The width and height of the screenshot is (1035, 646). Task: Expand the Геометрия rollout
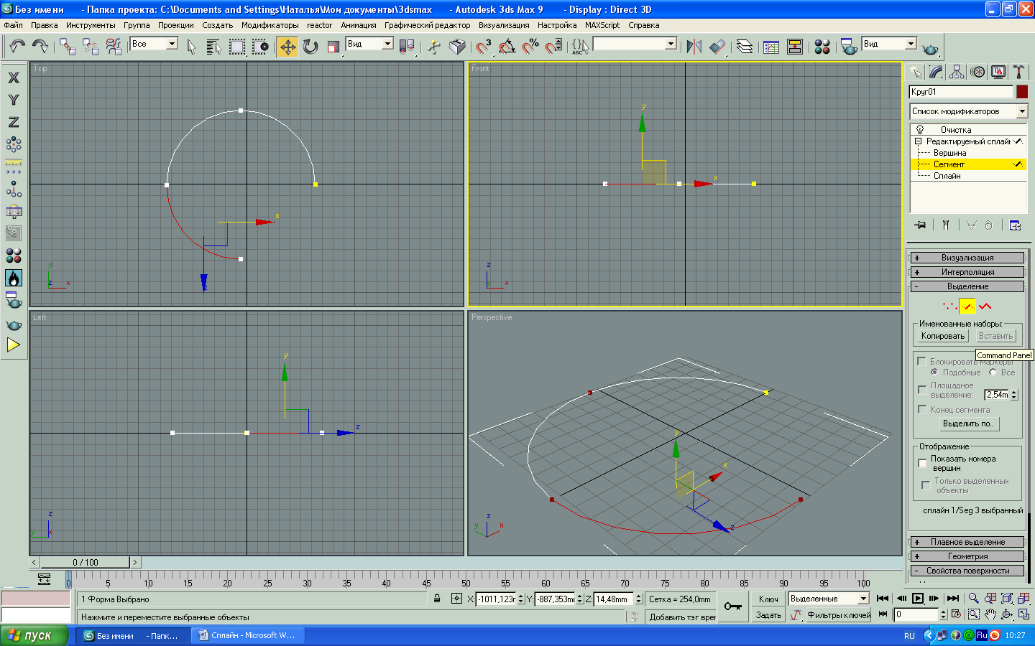click(x=967, y=556)
